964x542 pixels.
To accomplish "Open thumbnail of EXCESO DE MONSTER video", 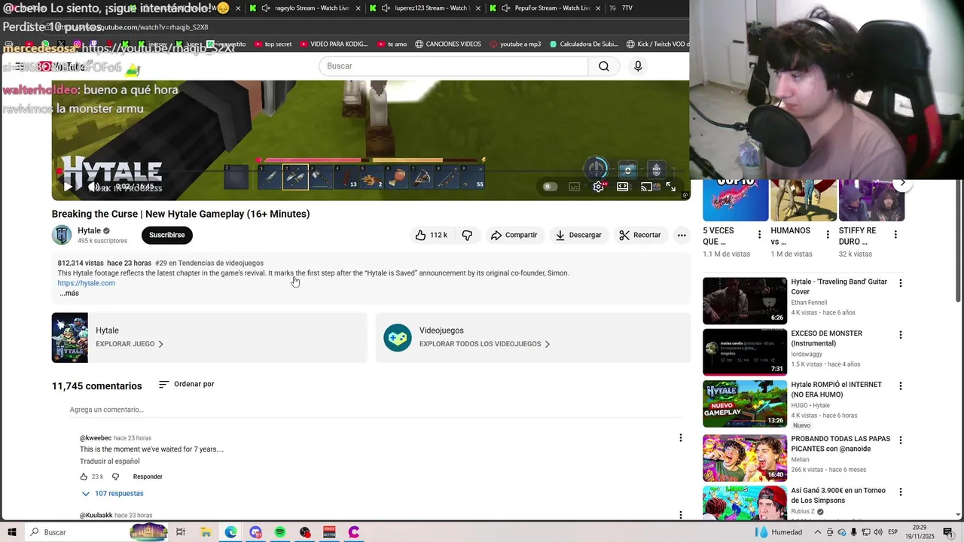I will (745, 352).
